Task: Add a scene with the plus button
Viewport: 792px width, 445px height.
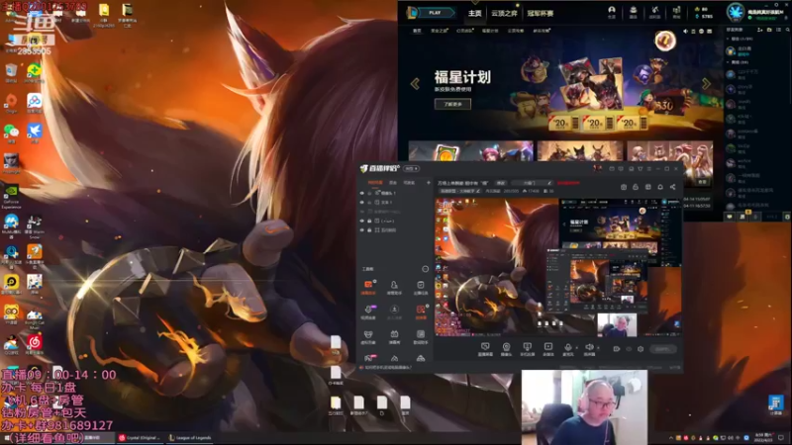Action: tap(429, 183)
